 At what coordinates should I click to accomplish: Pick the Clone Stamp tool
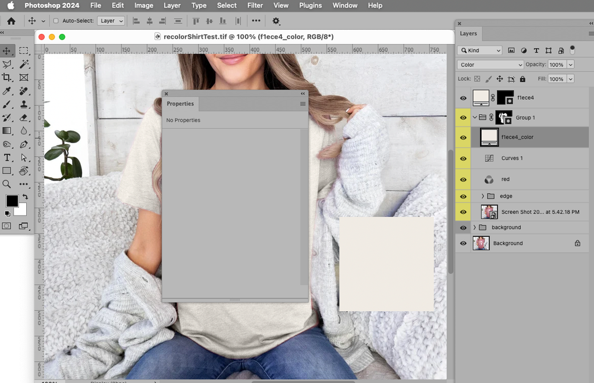(x=24, y=105)
